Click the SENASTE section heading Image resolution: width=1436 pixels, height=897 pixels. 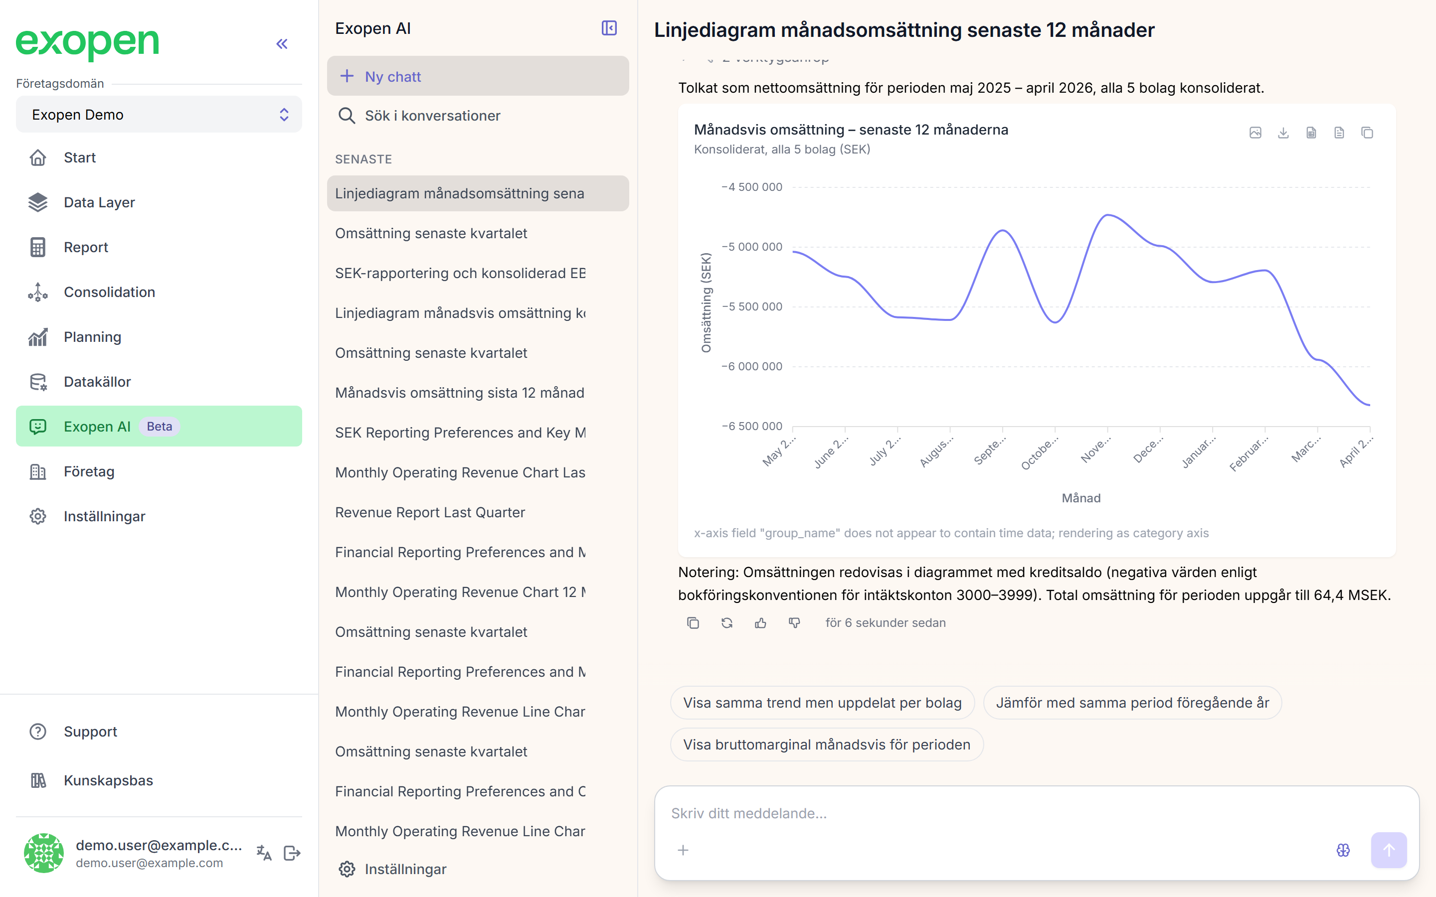coord(363,159)
